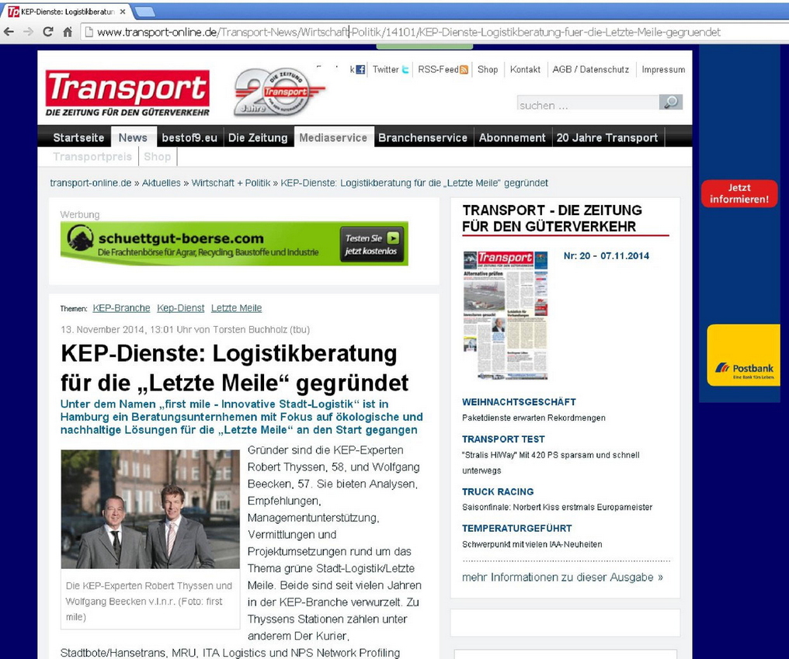Open the Impressum link
Viewport: 789px width, 659px height.
tap(663, 69)
